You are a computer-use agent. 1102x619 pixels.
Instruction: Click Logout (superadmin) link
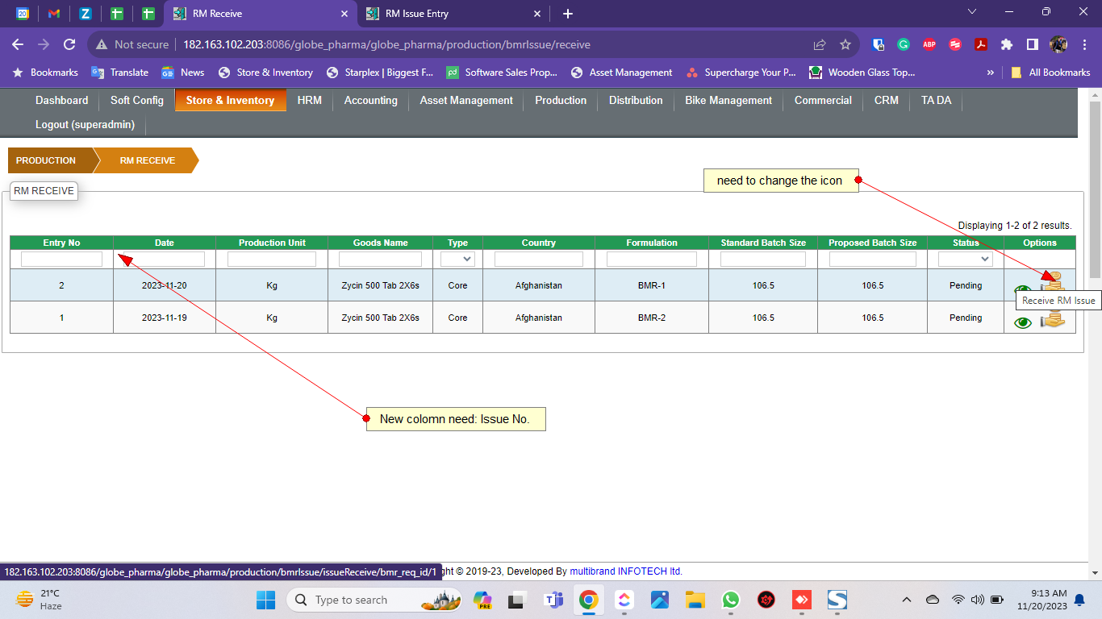[85, 124]
